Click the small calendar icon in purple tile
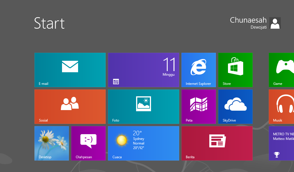 coord(116,82)
